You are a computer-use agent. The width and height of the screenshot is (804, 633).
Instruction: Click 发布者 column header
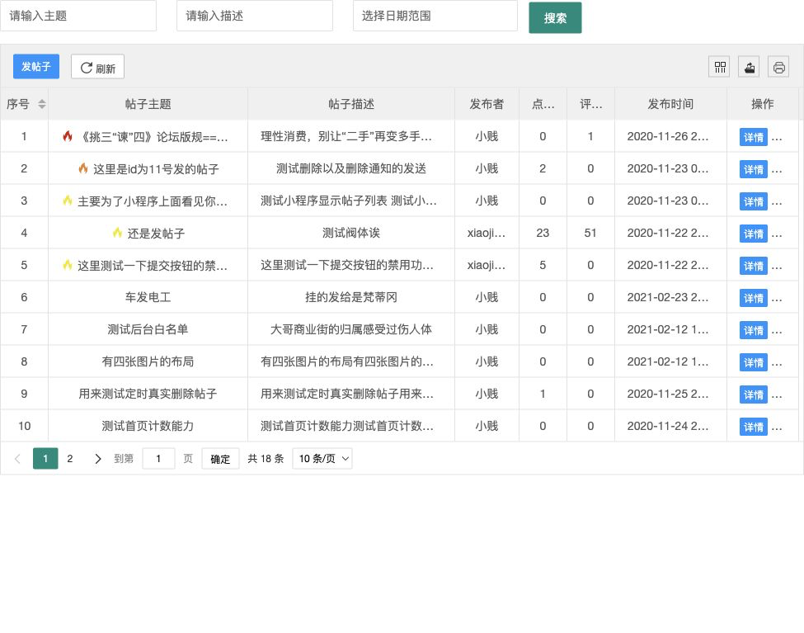click(487, 104)
